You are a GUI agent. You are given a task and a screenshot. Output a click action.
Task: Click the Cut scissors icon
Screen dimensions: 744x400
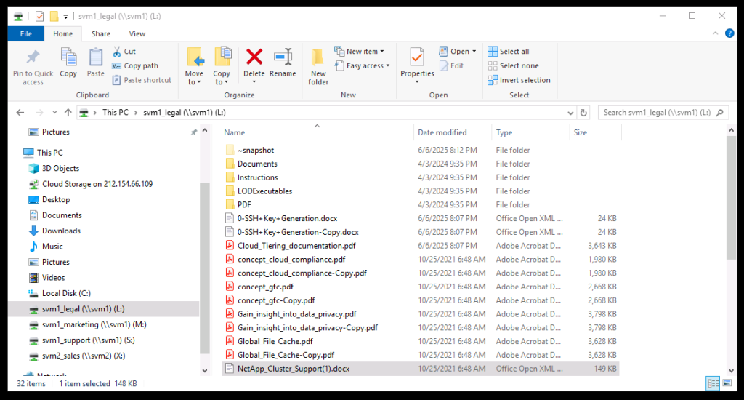118,52
